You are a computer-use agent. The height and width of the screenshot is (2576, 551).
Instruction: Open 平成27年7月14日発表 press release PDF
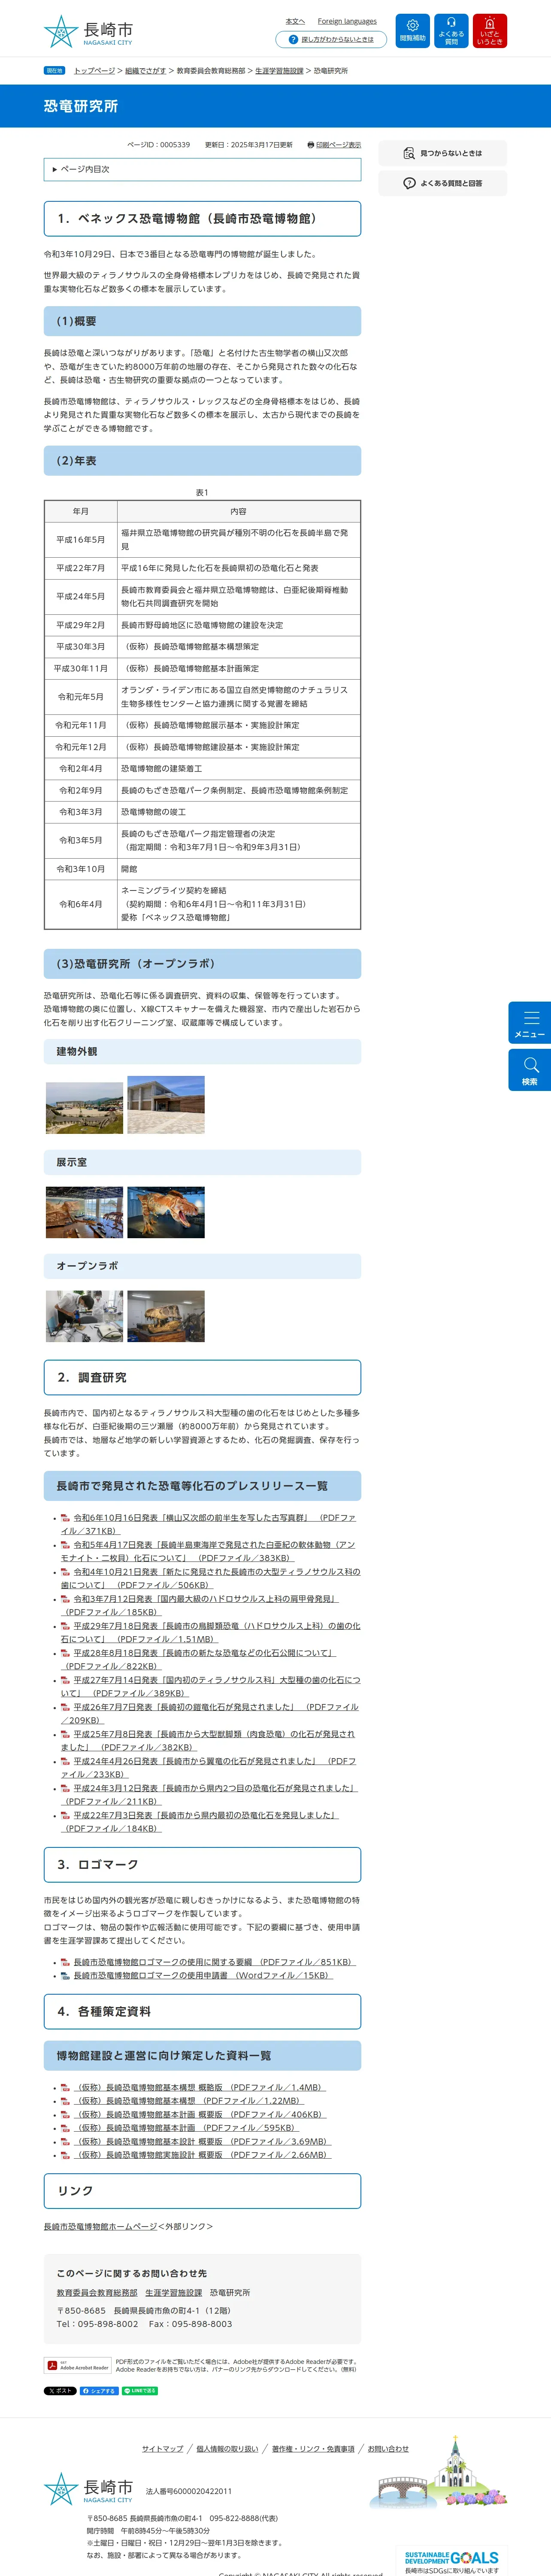210,1686
